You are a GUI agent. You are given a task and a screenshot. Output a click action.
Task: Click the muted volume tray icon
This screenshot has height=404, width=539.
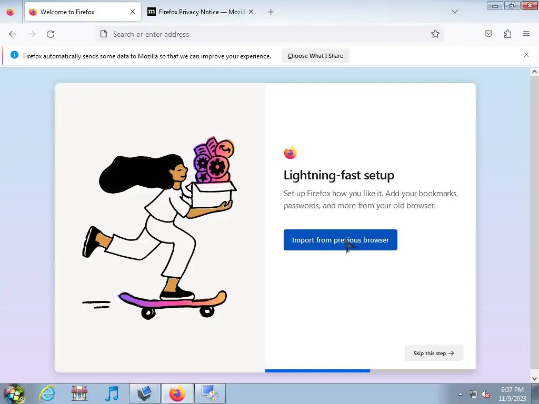[486, 394]
